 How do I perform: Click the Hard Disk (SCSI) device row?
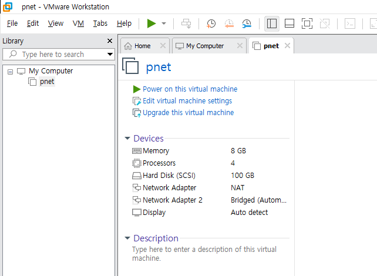pyautogui.click(x=210, y=175)
